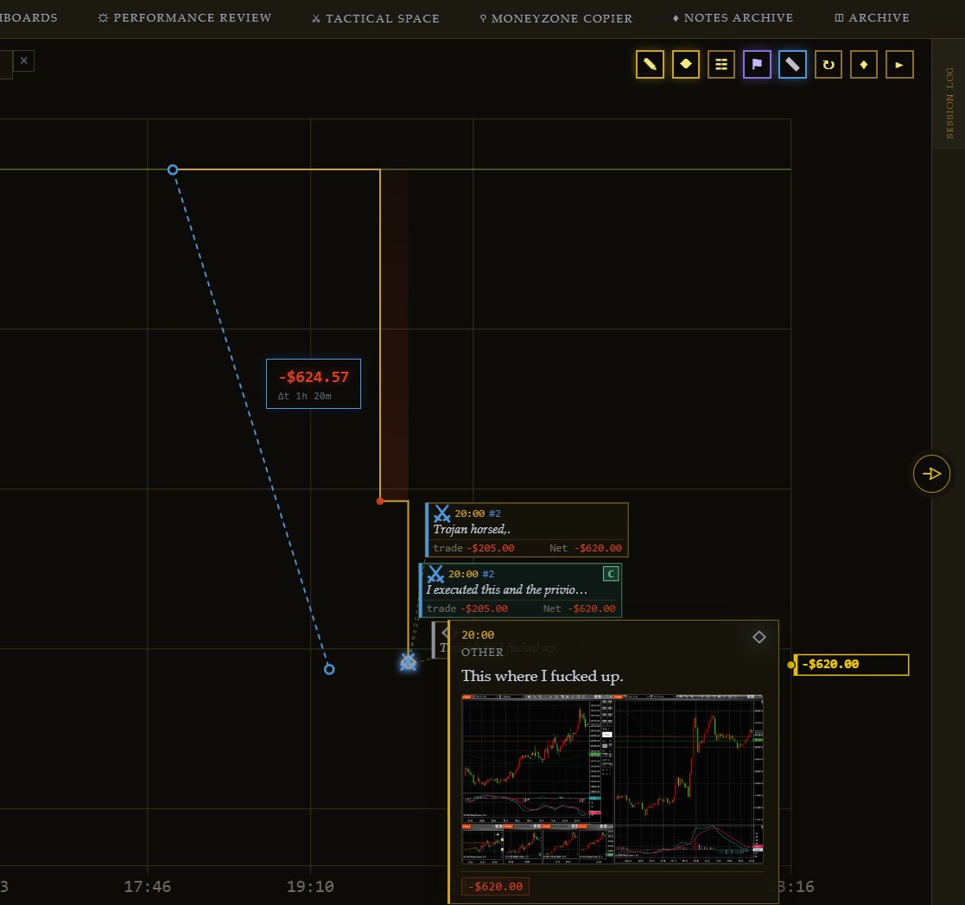The image size is (965, 905).
Task: Open the Notes Archive tab
Action: 733,18
